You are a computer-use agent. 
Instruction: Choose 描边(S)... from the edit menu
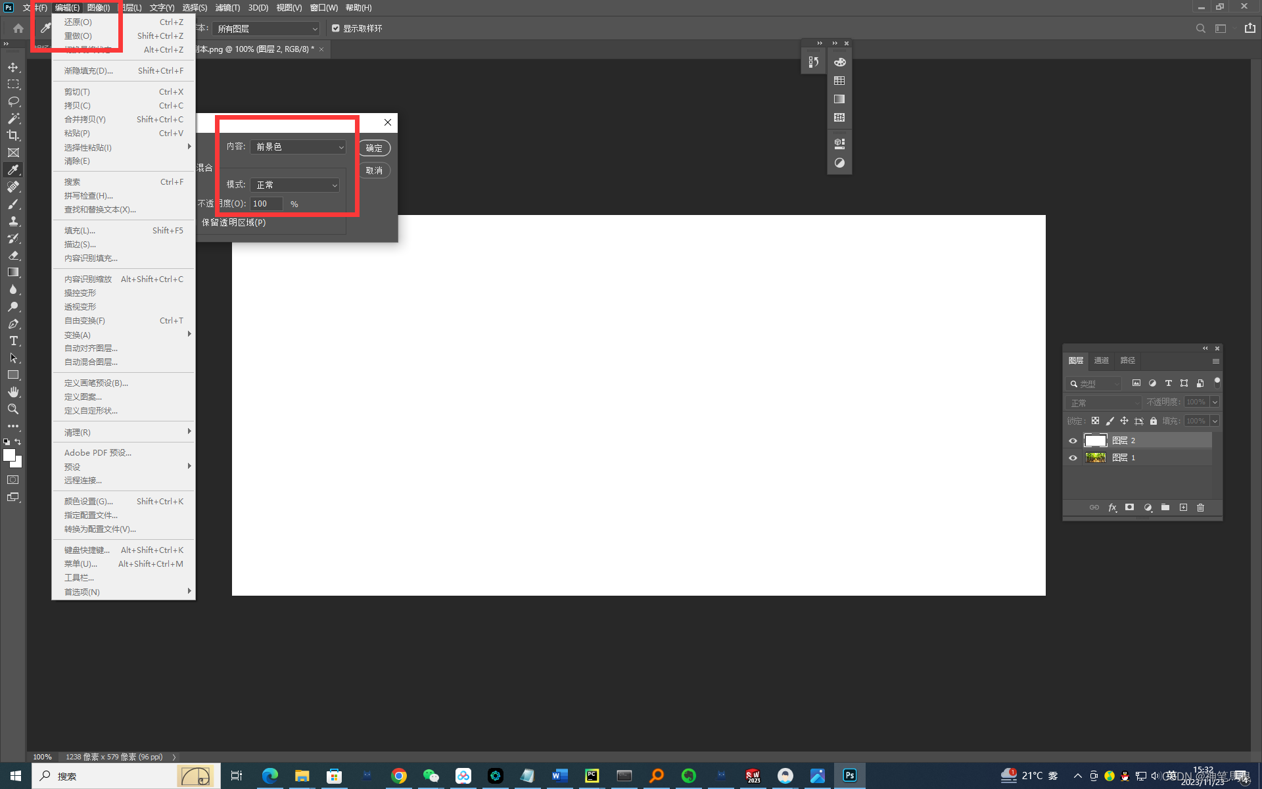pos(80,245)
